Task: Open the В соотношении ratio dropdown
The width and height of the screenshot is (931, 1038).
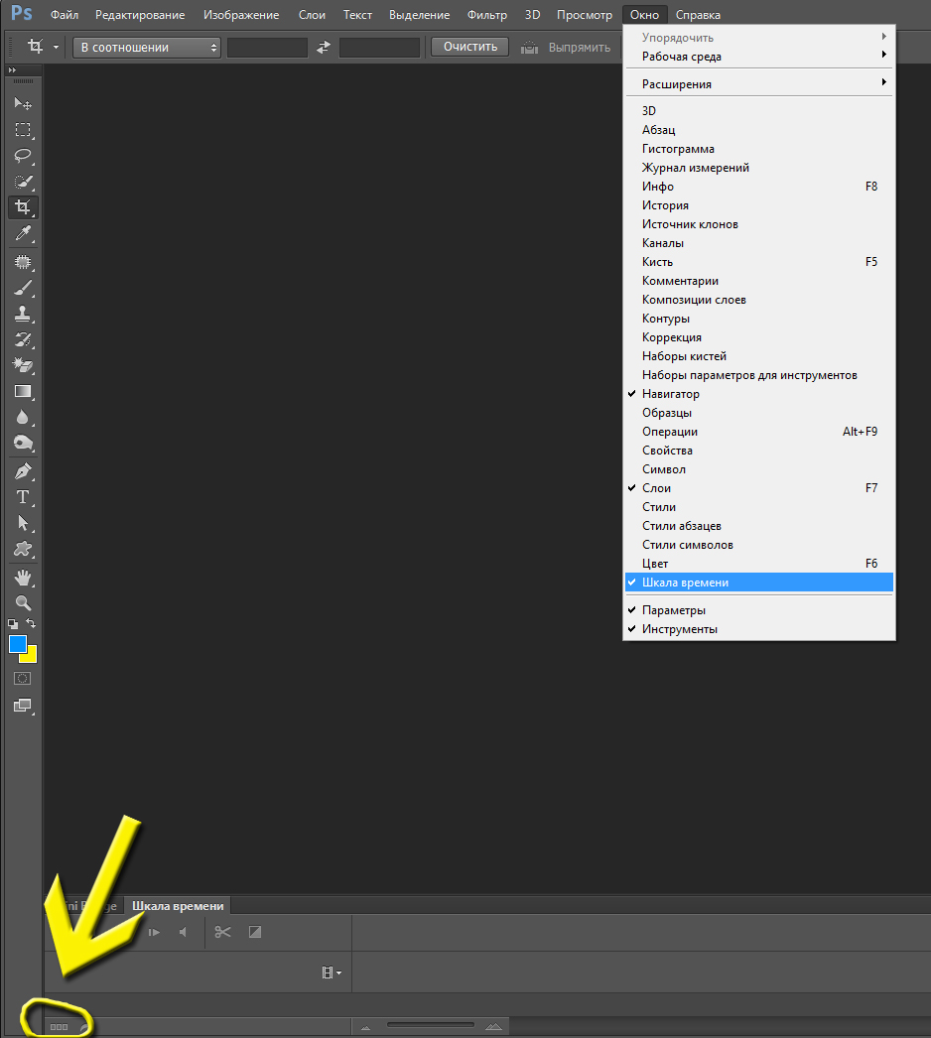Action: (x=146, y=47)
